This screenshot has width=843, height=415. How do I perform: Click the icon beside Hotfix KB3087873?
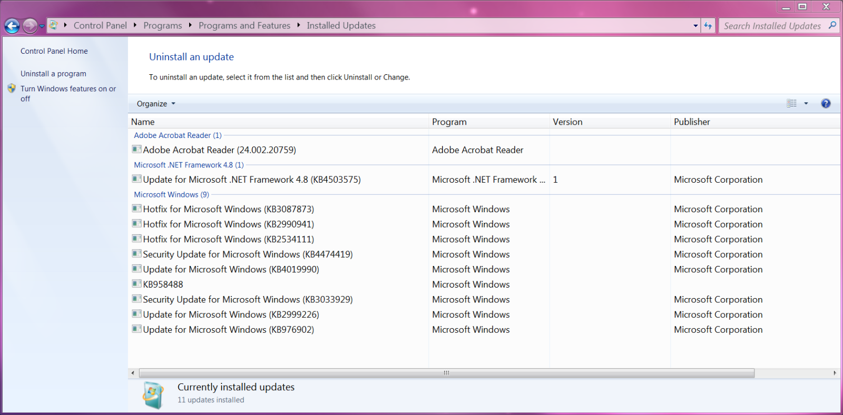[x=137, y=208]
